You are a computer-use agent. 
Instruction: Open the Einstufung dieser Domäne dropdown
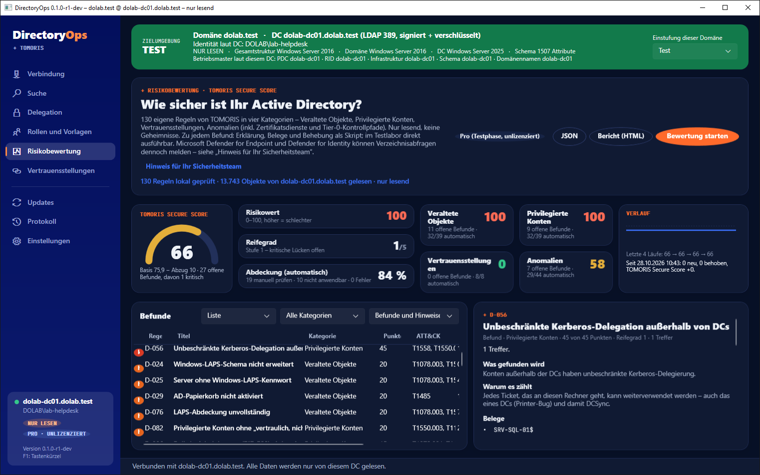pyautogui.click(x=695, y=51)
